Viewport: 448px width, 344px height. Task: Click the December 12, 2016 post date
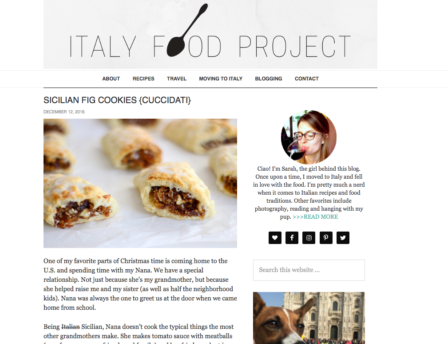point(64,112)
